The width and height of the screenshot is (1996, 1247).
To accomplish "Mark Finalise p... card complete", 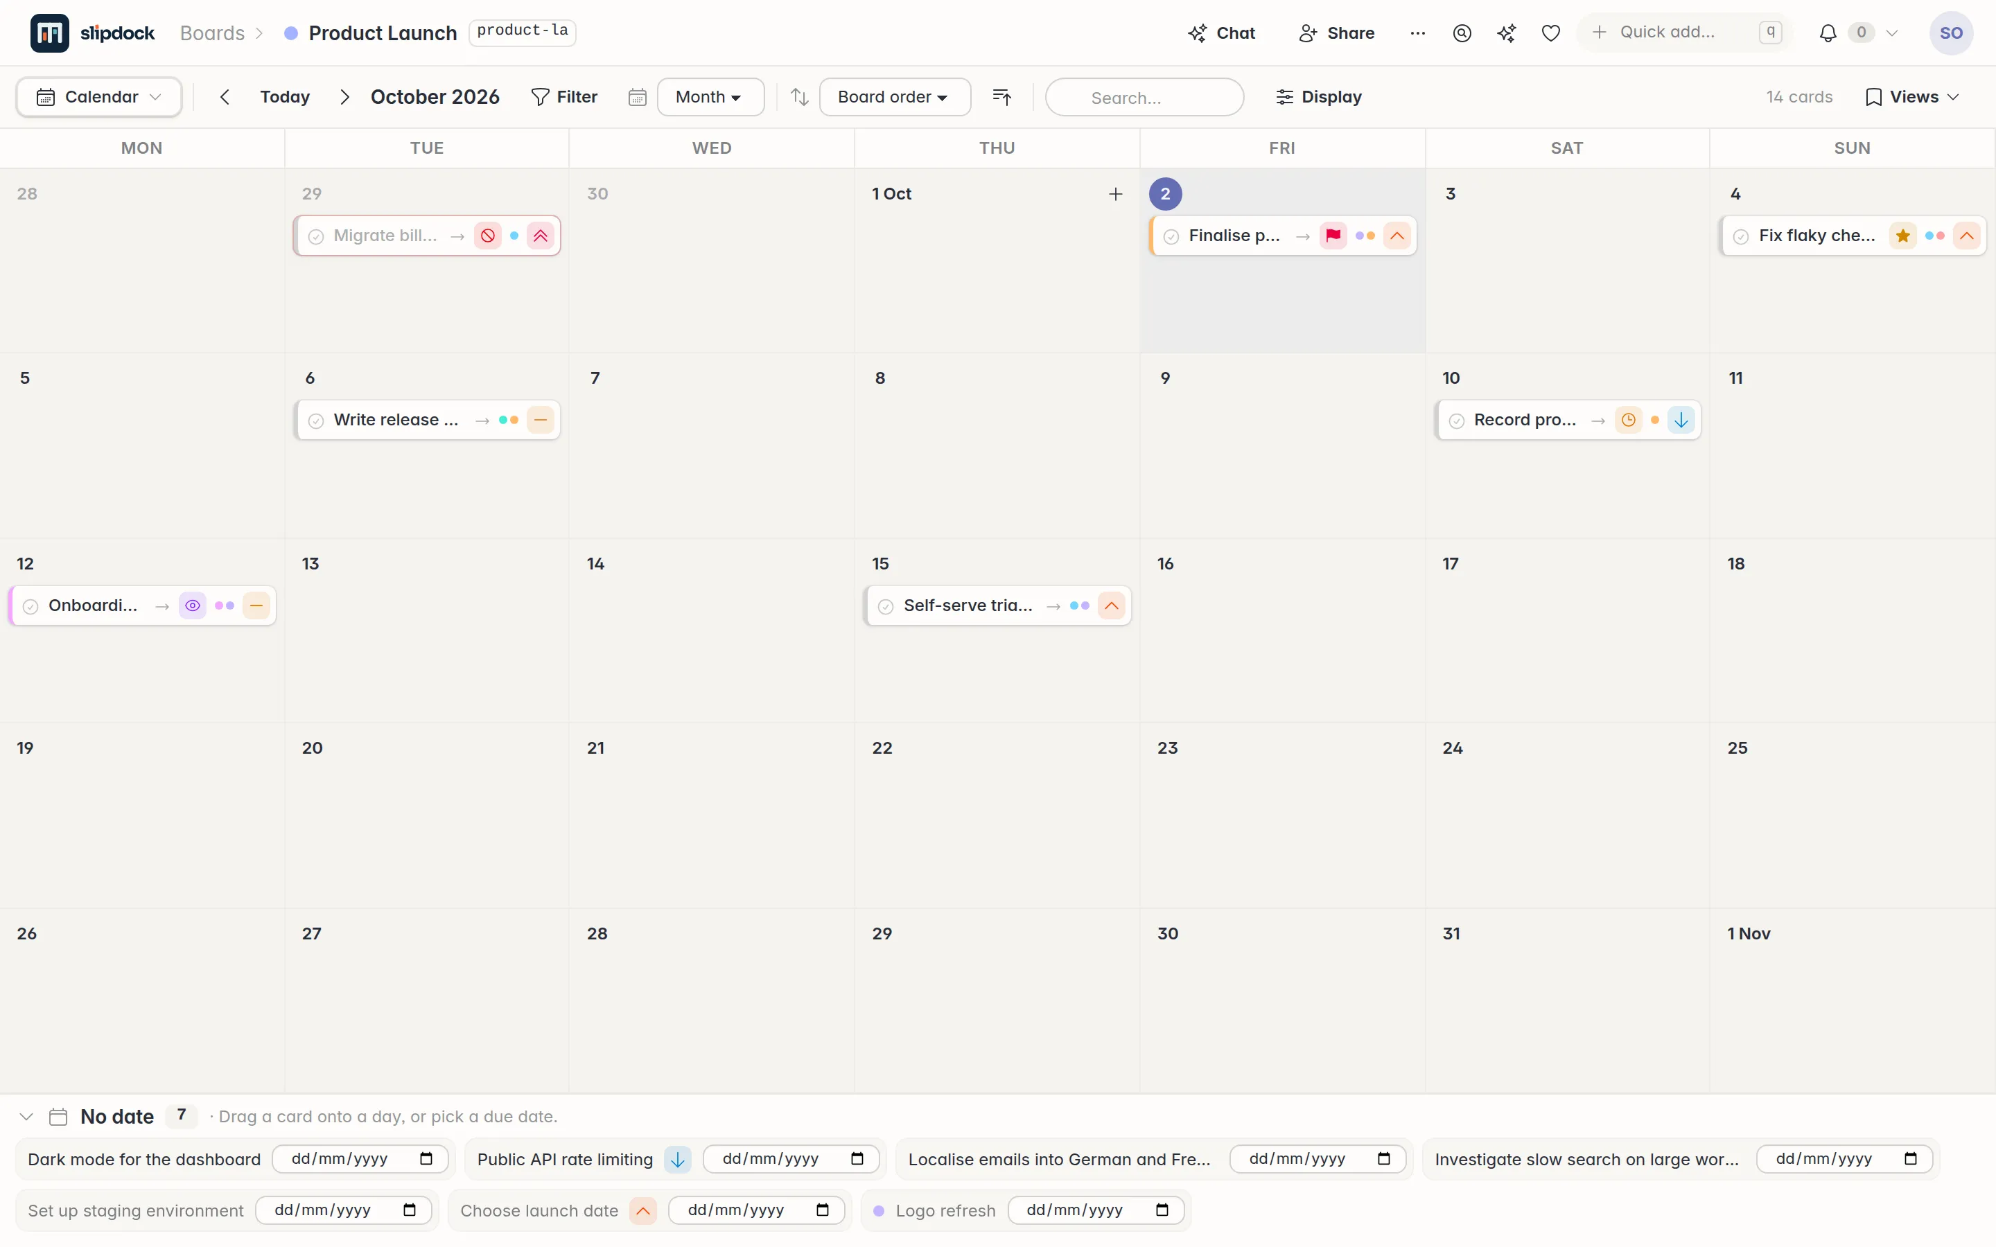I will click(x=1171, y=237).
